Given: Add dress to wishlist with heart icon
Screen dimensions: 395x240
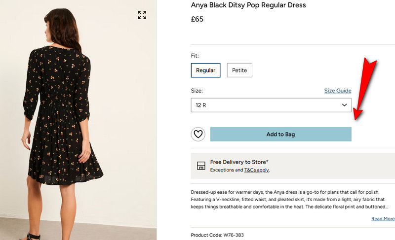Looking at the screenshot, I should coord(198,134).
